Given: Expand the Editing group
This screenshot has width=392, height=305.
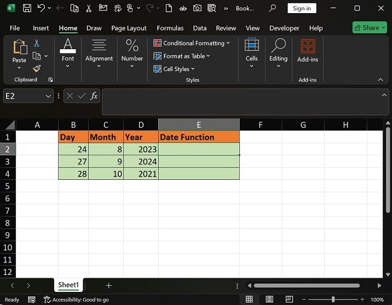Looking at the screenshot, I should tap(278, 53).
